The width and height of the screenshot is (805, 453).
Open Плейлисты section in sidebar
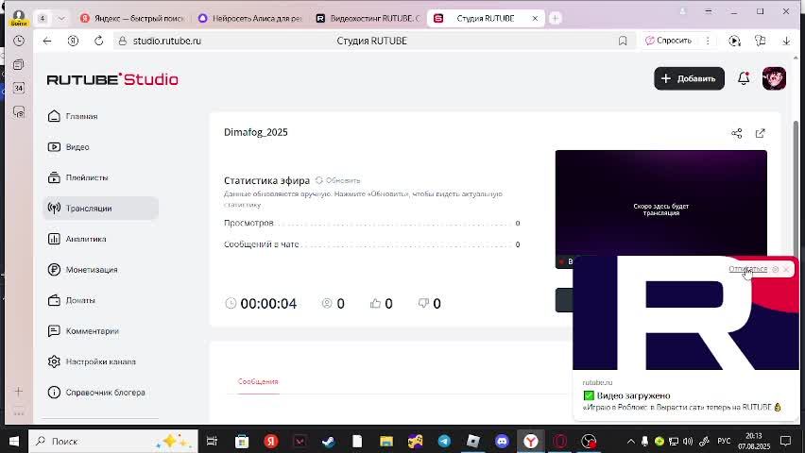77,178
